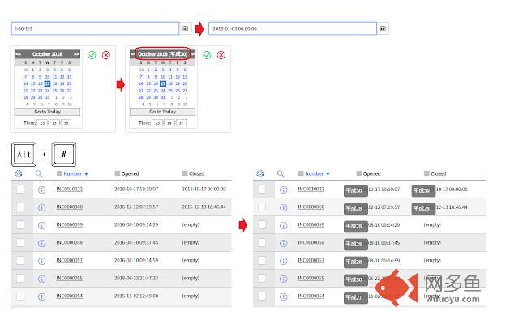
Task: Select highlighted day 17 in 平成30 calendar
Action: 163,83
